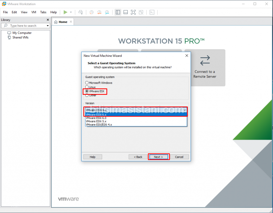The image size is (273, 213).
Task: Select the Linux radio button
Action: coord(87,87)
